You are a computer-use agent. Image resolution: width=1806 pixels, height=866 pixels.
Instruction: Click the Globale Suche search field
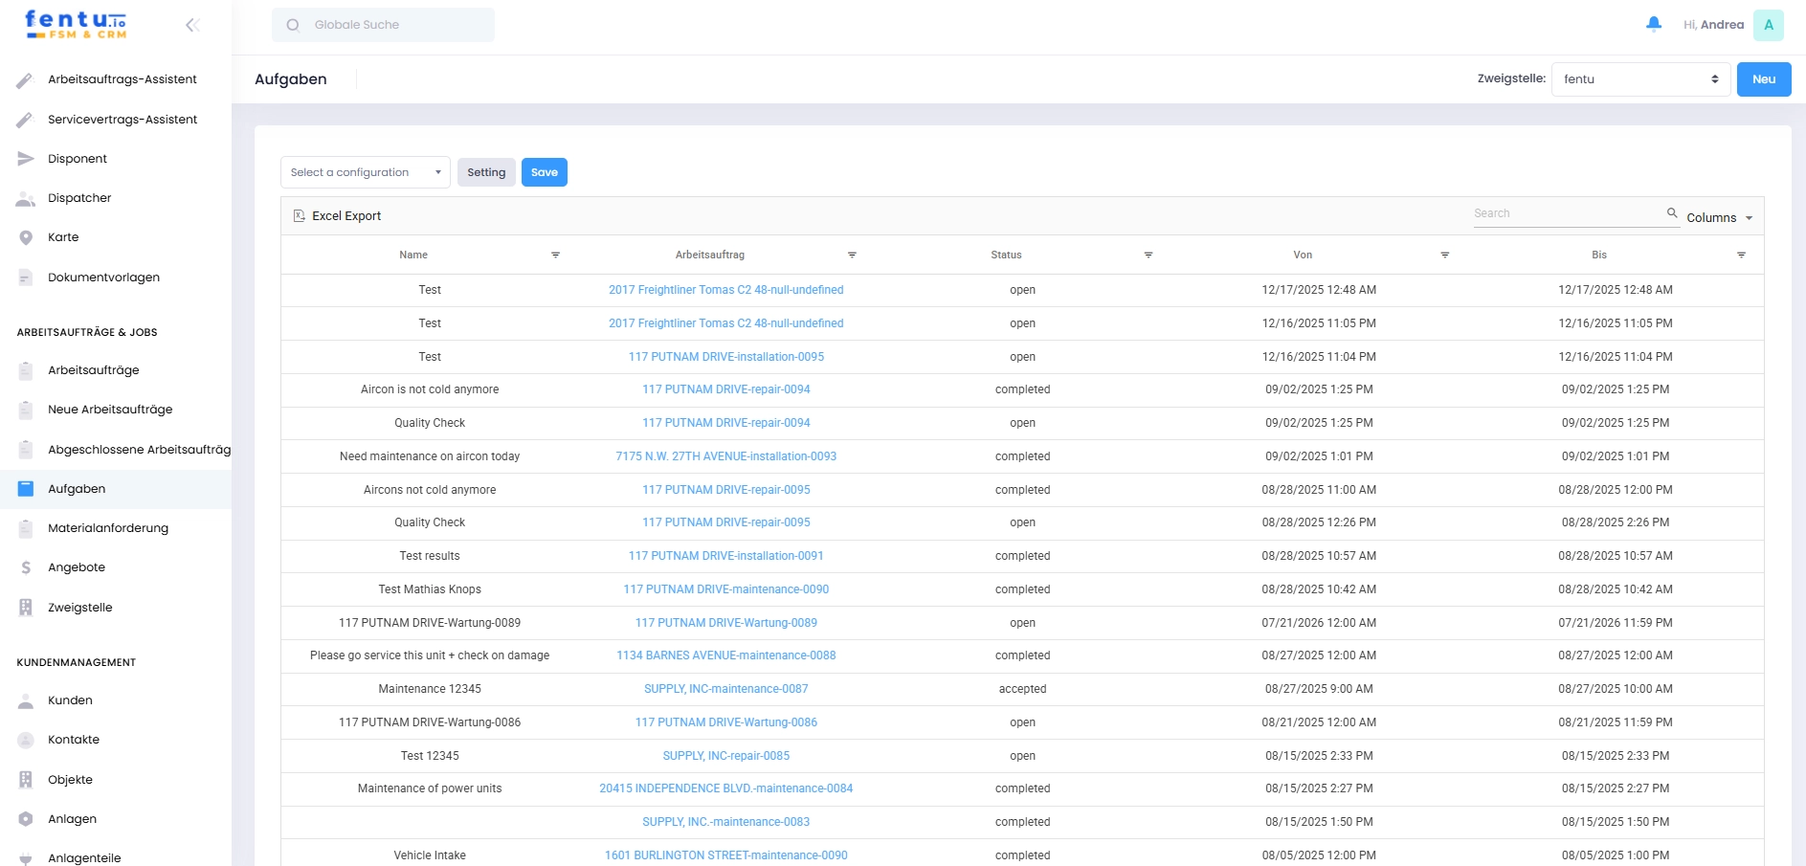pos(383,25)
